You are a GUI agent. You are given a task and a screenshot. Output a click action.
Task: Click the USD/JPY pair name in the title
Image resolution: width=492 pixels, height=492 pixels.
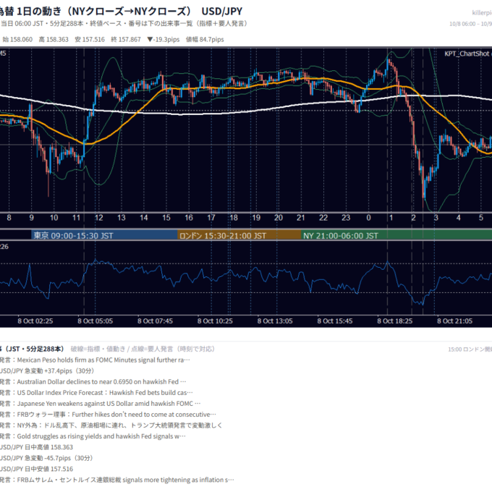coord(222,12)
